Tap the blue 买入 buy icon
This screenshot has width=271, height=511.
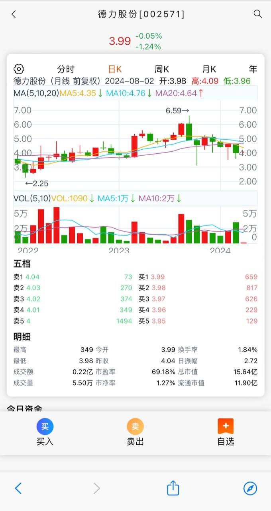pyautogui.click(x=45, y=426)
